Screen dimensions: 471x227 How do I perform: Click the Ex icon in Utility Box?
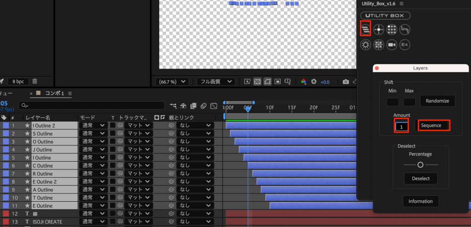click(405, 45)
